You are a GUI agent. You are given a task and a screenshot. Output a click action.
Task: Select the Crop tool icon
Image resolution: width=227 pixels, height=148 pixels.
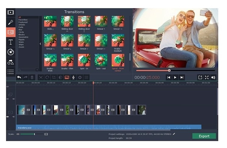[x=54, y=78]
